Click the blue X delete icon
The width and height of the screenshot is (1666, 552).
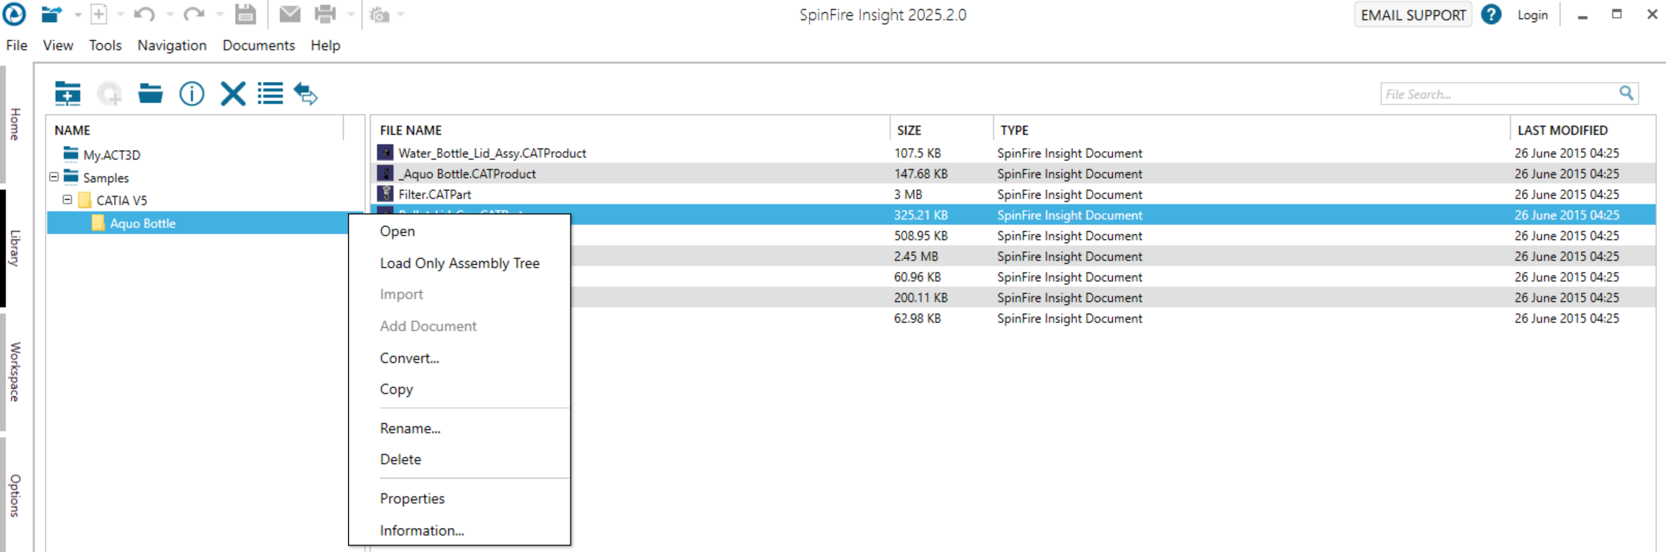click(233, 94)
